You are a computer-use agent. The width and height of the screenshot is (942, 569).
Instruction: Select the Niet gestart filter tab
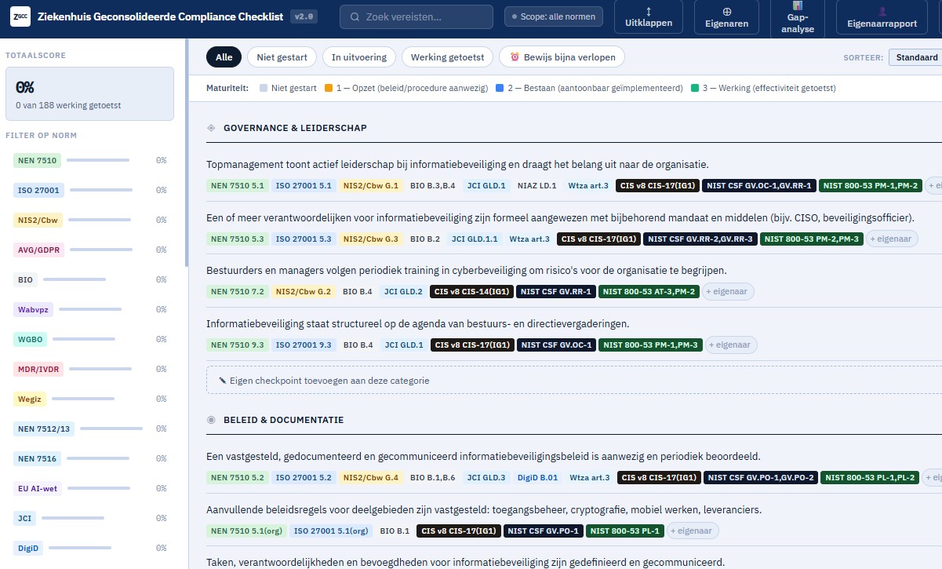point(282,57)
